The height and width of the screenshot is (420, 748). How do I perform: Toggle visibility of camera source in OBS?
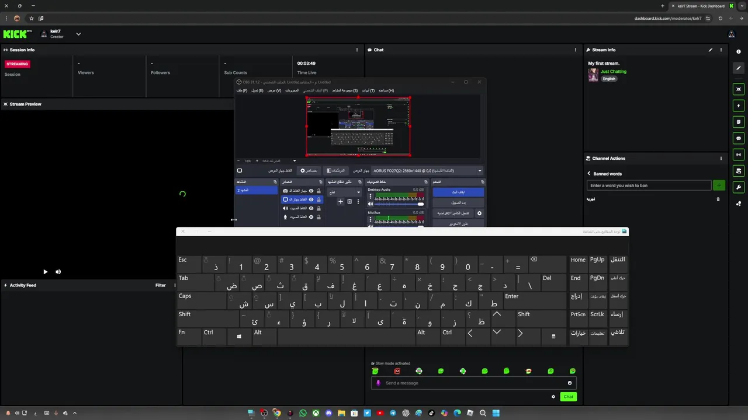tap(311, 191)
